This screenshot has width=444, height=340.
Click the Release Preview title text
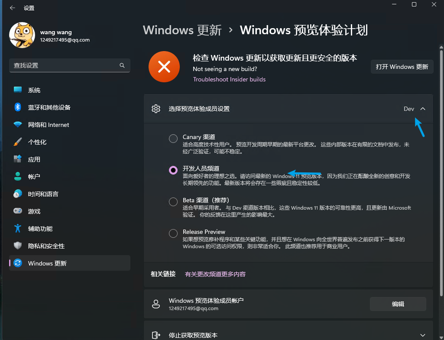click(x=204, y=232)
